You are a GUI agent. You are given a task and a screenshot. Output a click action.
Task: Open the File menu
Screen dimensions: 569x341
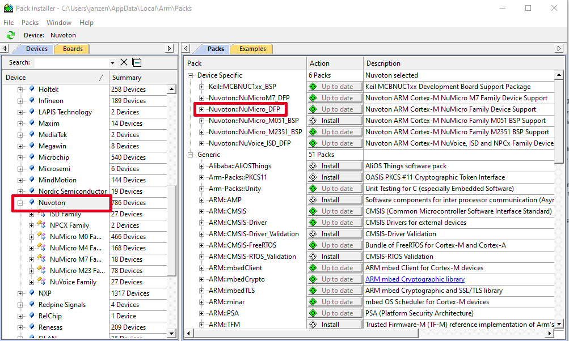coord(9,23)
